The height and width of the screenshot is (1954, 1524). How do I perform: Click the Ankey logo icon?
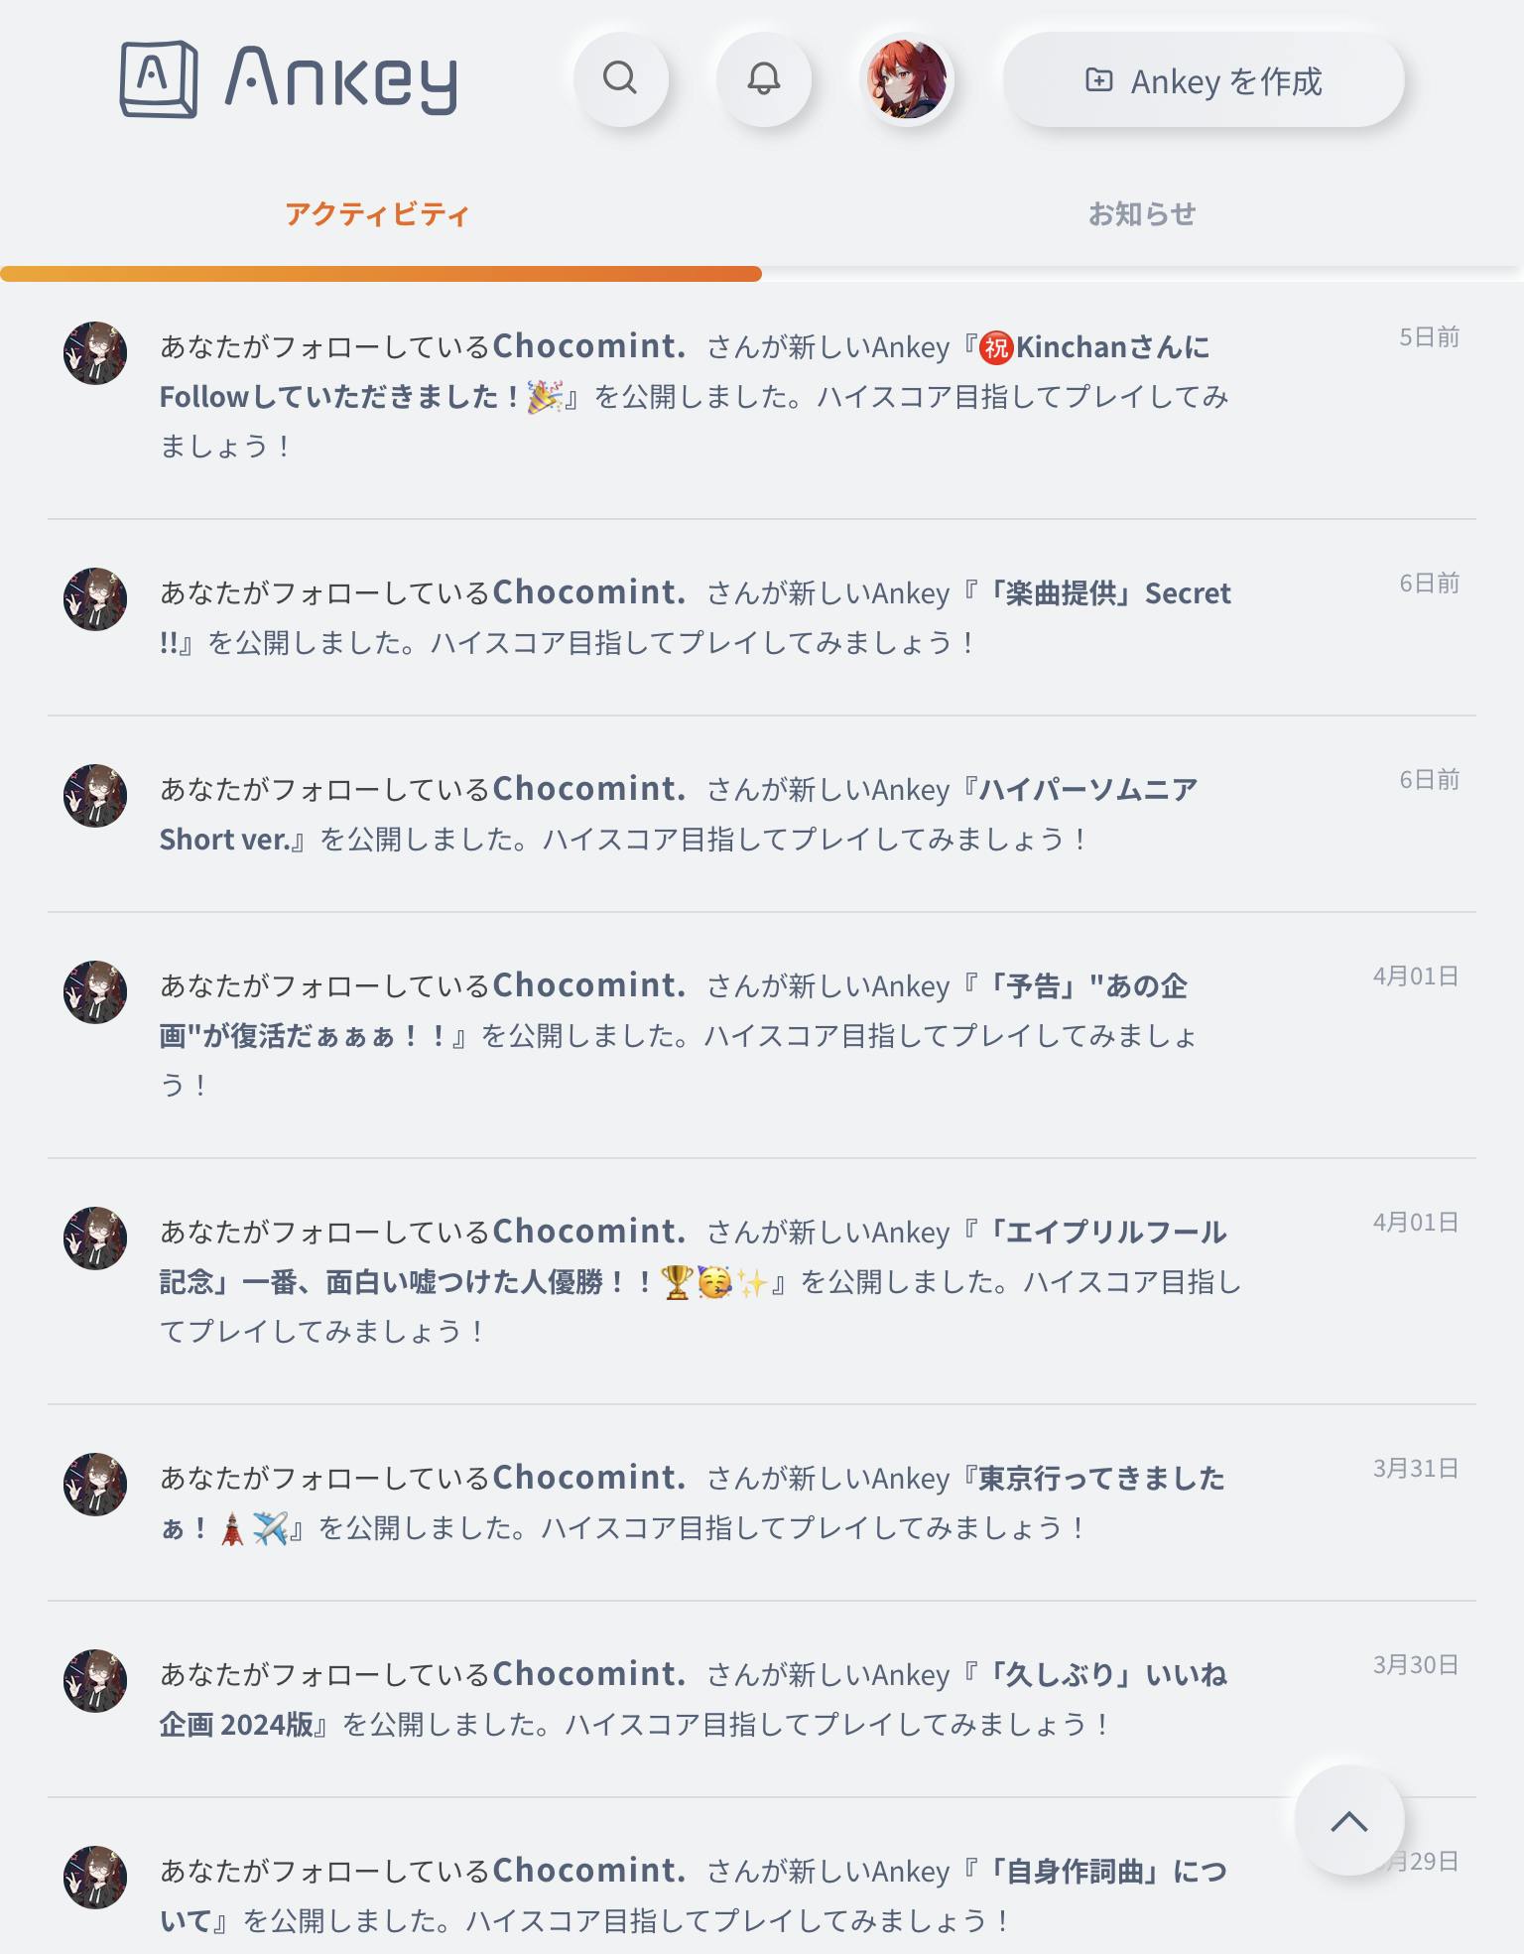point(159,78)
